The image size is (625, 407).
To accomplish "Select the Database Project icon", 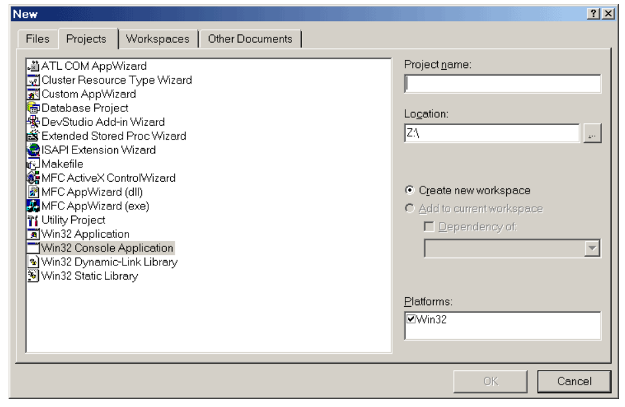I will coord(34,108).
